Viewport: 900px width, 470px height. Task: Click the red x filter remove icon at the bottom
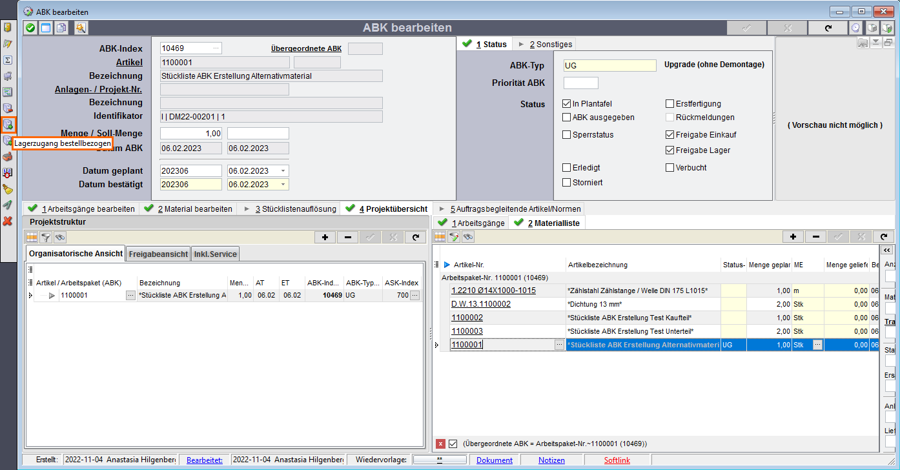440,444
